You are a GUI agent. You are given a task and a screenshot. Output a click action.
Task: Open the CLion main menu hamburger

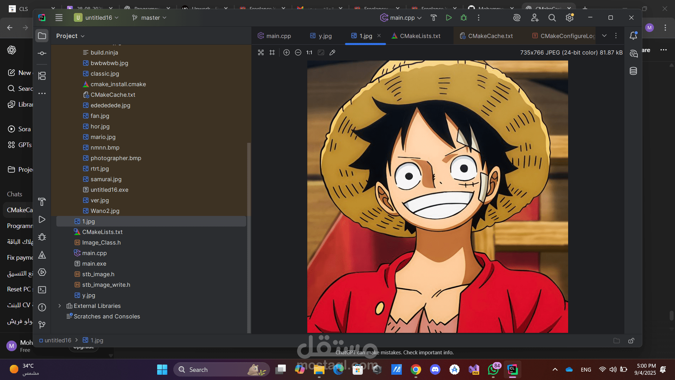(59, 18)
